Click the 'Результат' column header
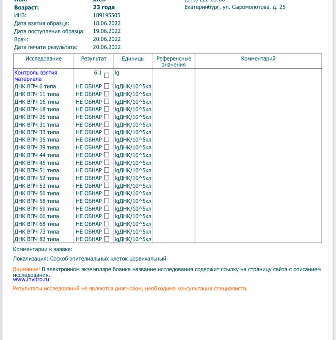 94,58
